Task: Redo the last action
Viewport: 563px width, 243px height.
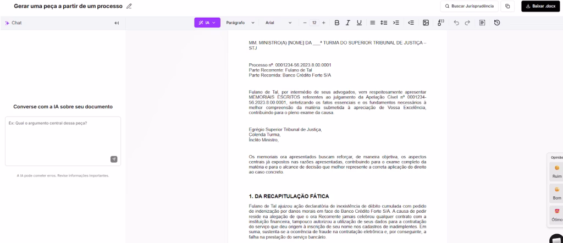Action: pyautogui.click(x=467, y=23)
